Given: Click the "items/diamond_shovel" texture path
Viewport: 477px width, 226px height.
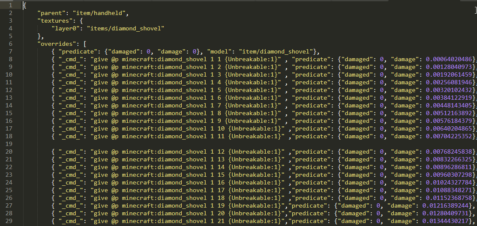Looking at the screenshot, I should [x=126, y=28].
